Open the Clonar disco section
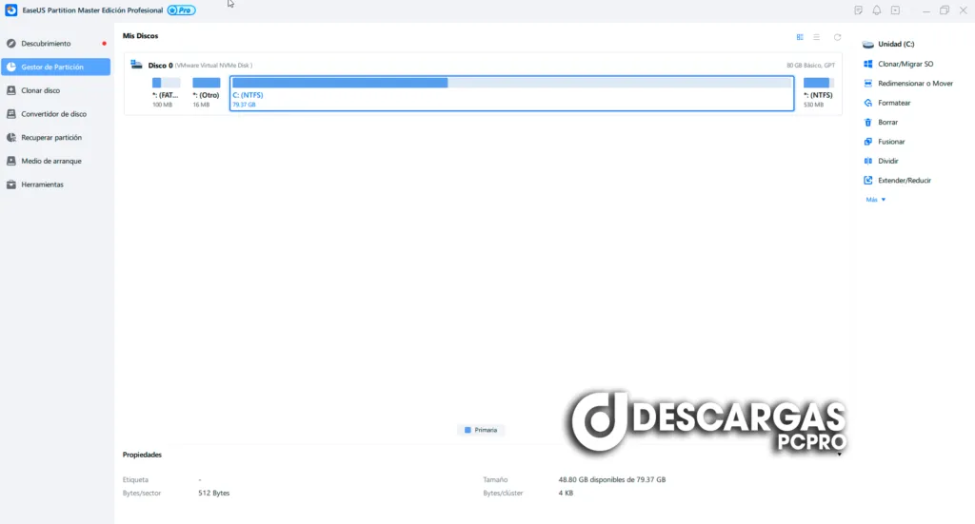This screenshot has width=975, height=524. coord(41,90)
